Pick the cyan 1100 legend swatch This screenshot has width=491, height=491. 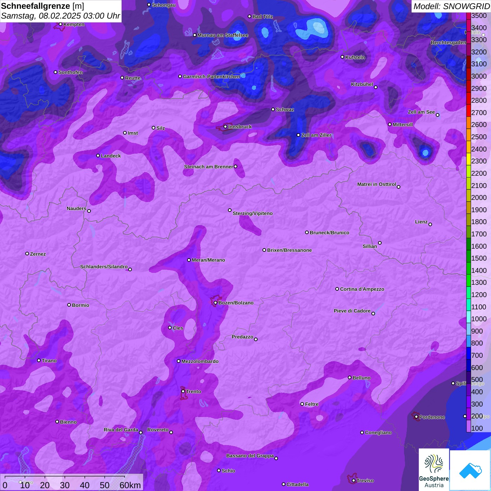point(469,305)
